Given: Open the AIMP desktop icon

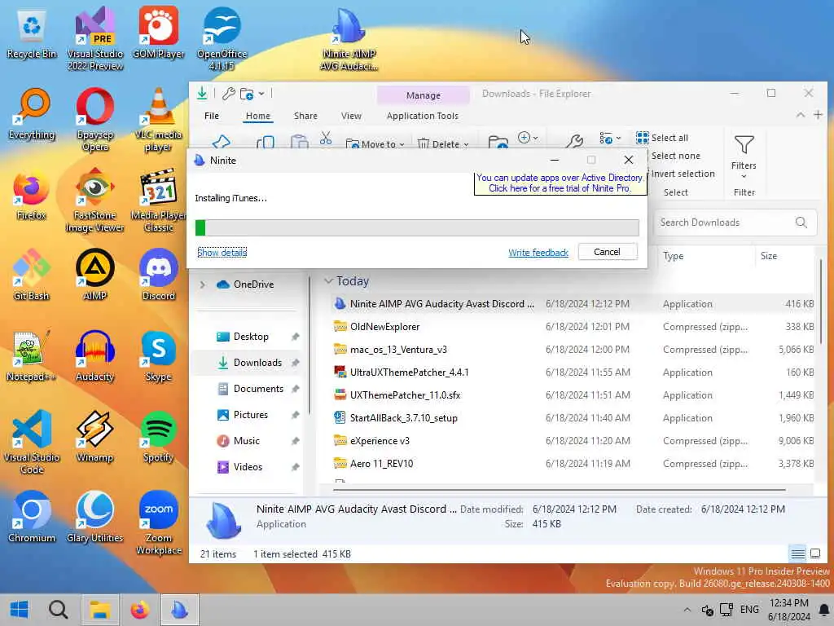Looking at the screenshot, I should coord(94,276).
